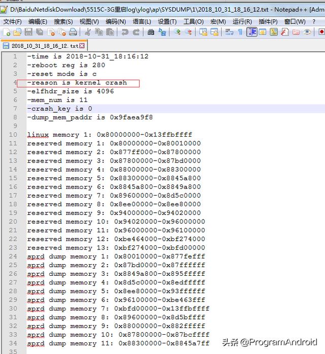Open Find with the binoculars icon
The image size is (325, 354).
coord(151,32)
